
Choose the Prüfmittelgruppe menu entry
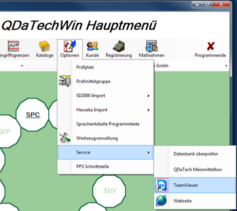[x=105, y=81]
